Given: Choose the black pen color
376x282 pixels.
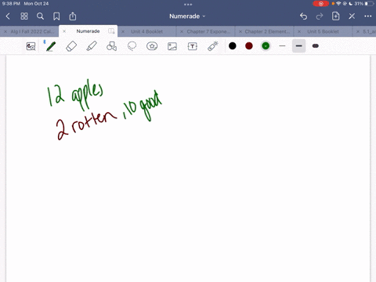Looking at the screenshot, I should tap(233, 46).
